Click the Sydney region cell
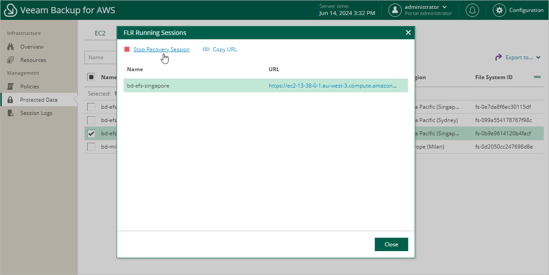The width and height of the screenshot is (549, 275). click(x=437, y=120)
